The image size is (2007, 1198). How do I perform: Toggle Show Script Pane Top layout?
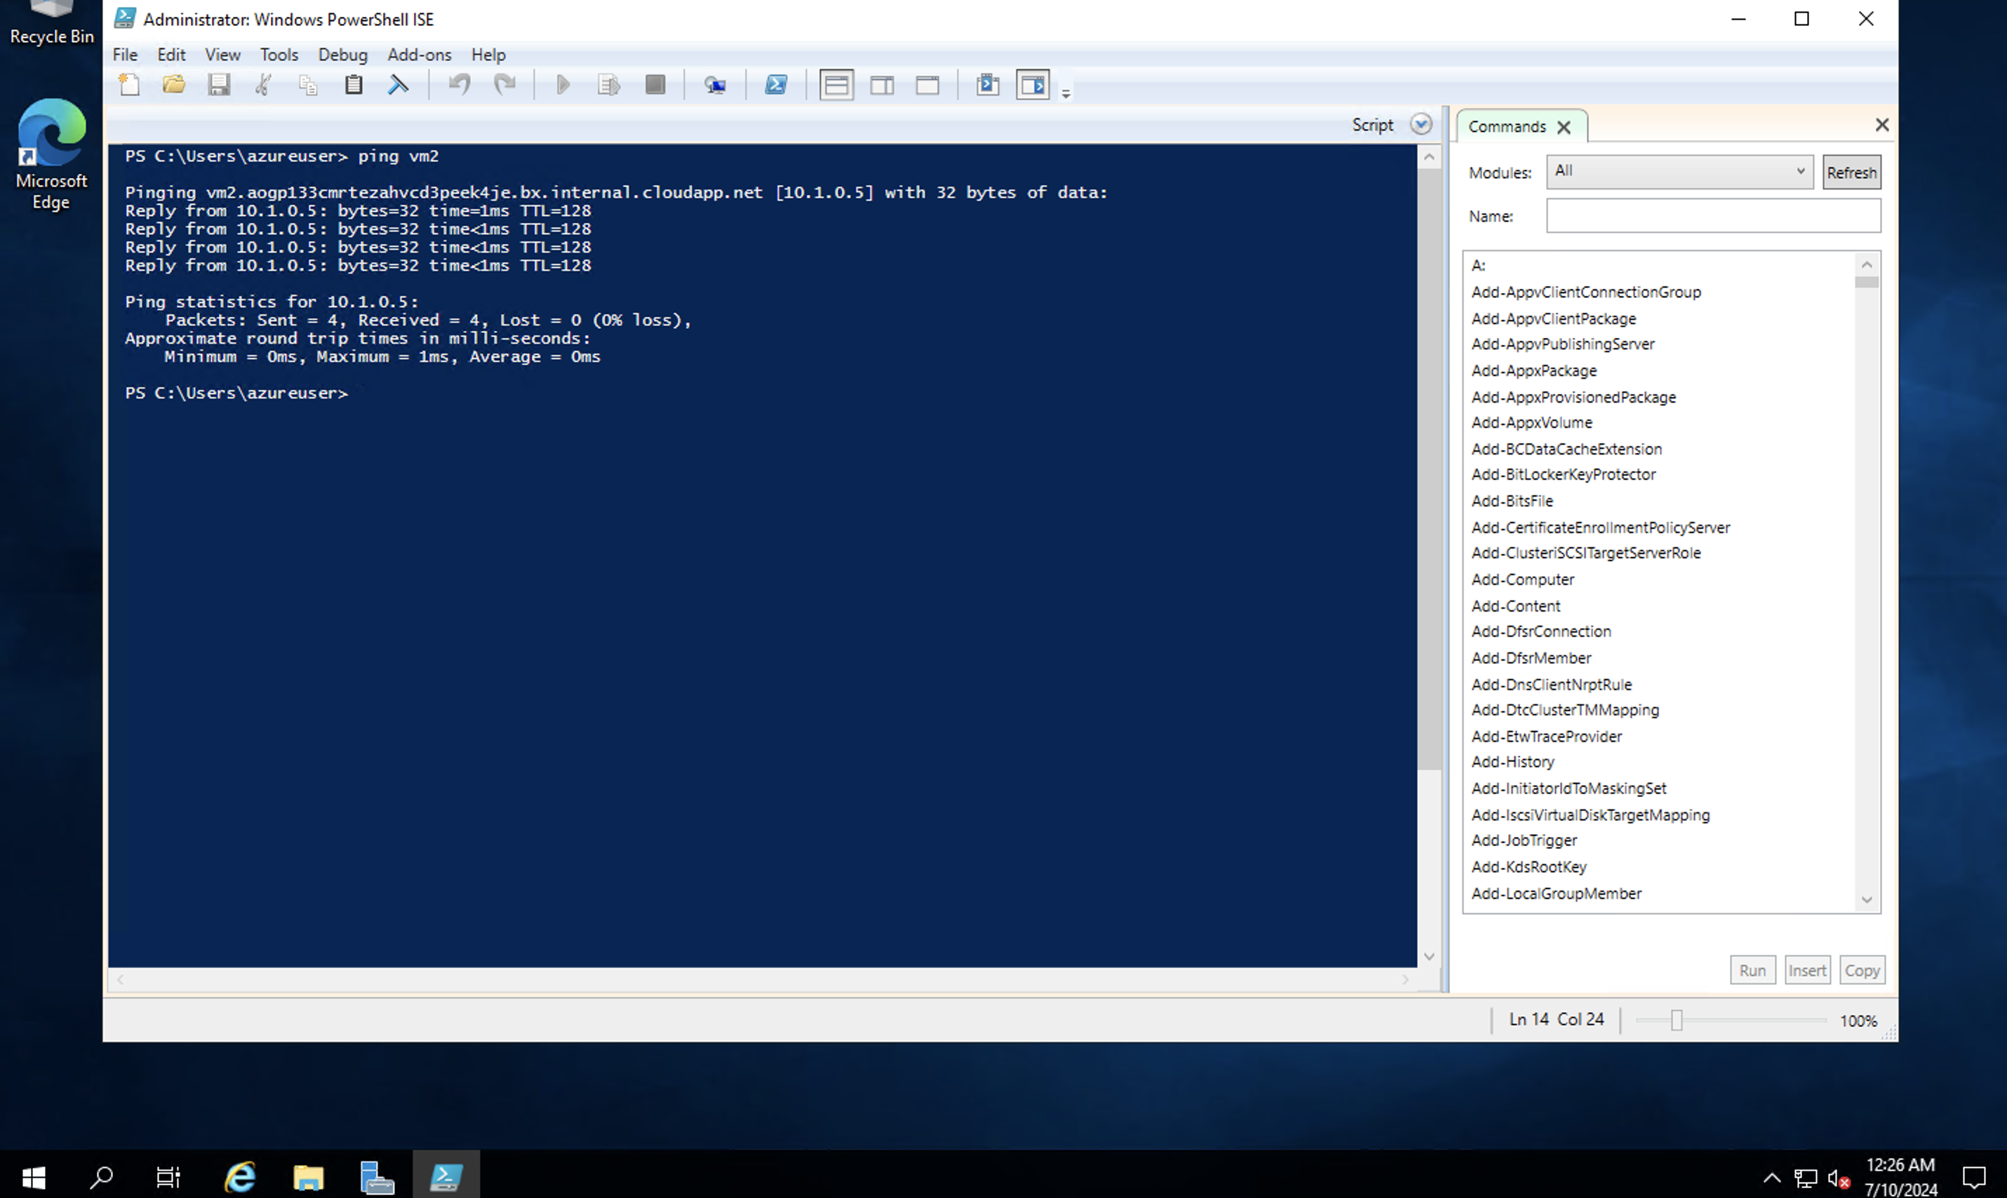pyautogui.click(x=836, y=85)
